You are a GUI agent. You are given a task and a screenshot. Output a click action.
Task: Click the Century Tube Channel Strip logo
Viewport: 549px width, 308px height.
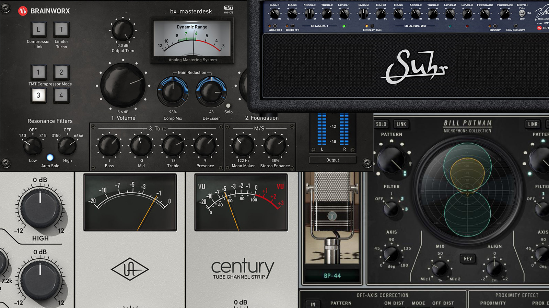[x=243, y=269]
